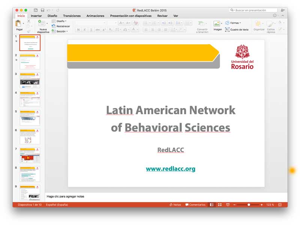
Task: Click the Pegar (paste) icon
Action: click(x=19, y=24)
